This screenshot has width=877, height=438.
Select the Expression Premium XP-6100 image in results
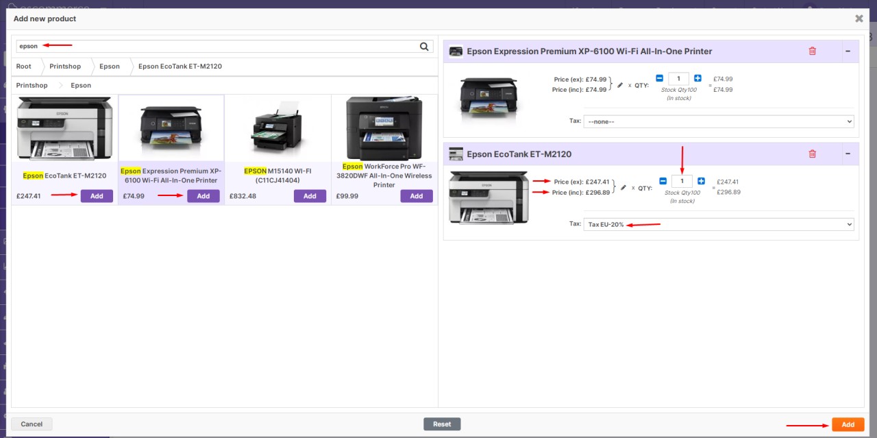[x=171, y=129]
